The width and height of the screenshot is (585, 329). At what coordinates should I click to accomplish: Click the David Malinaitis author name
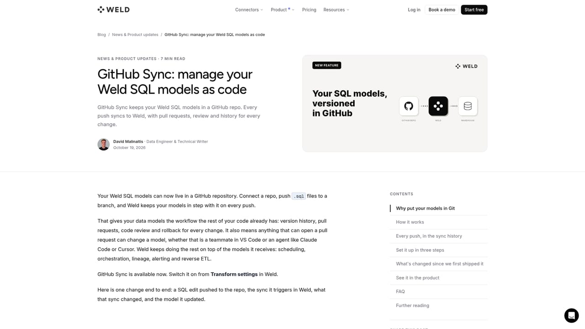128,142
